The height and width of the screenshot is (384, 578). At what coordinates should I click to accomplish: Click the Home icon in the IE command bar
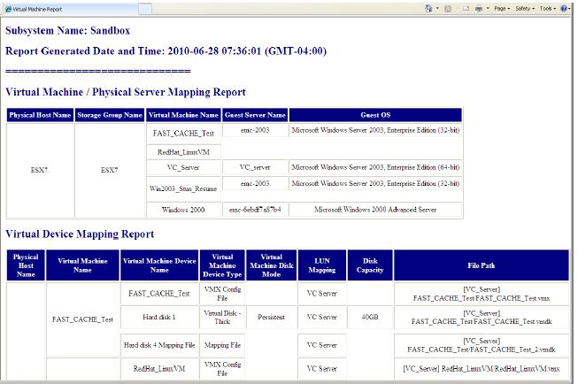point(428,9)
